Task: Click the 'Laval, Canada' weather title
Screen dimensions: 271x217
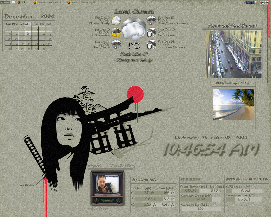Action: point(134,12)
